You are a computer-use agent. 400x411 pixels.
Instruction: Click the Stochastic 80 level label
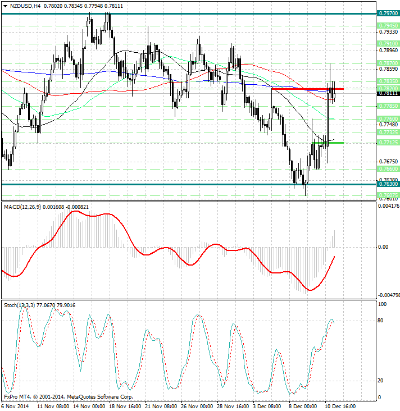[380, 321]
